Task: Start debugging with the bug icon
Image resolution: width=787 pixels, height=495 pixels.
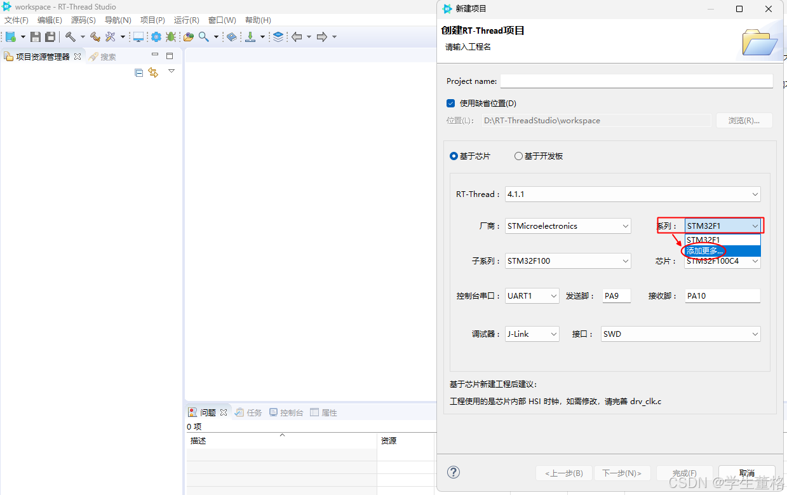Action: 171,37
